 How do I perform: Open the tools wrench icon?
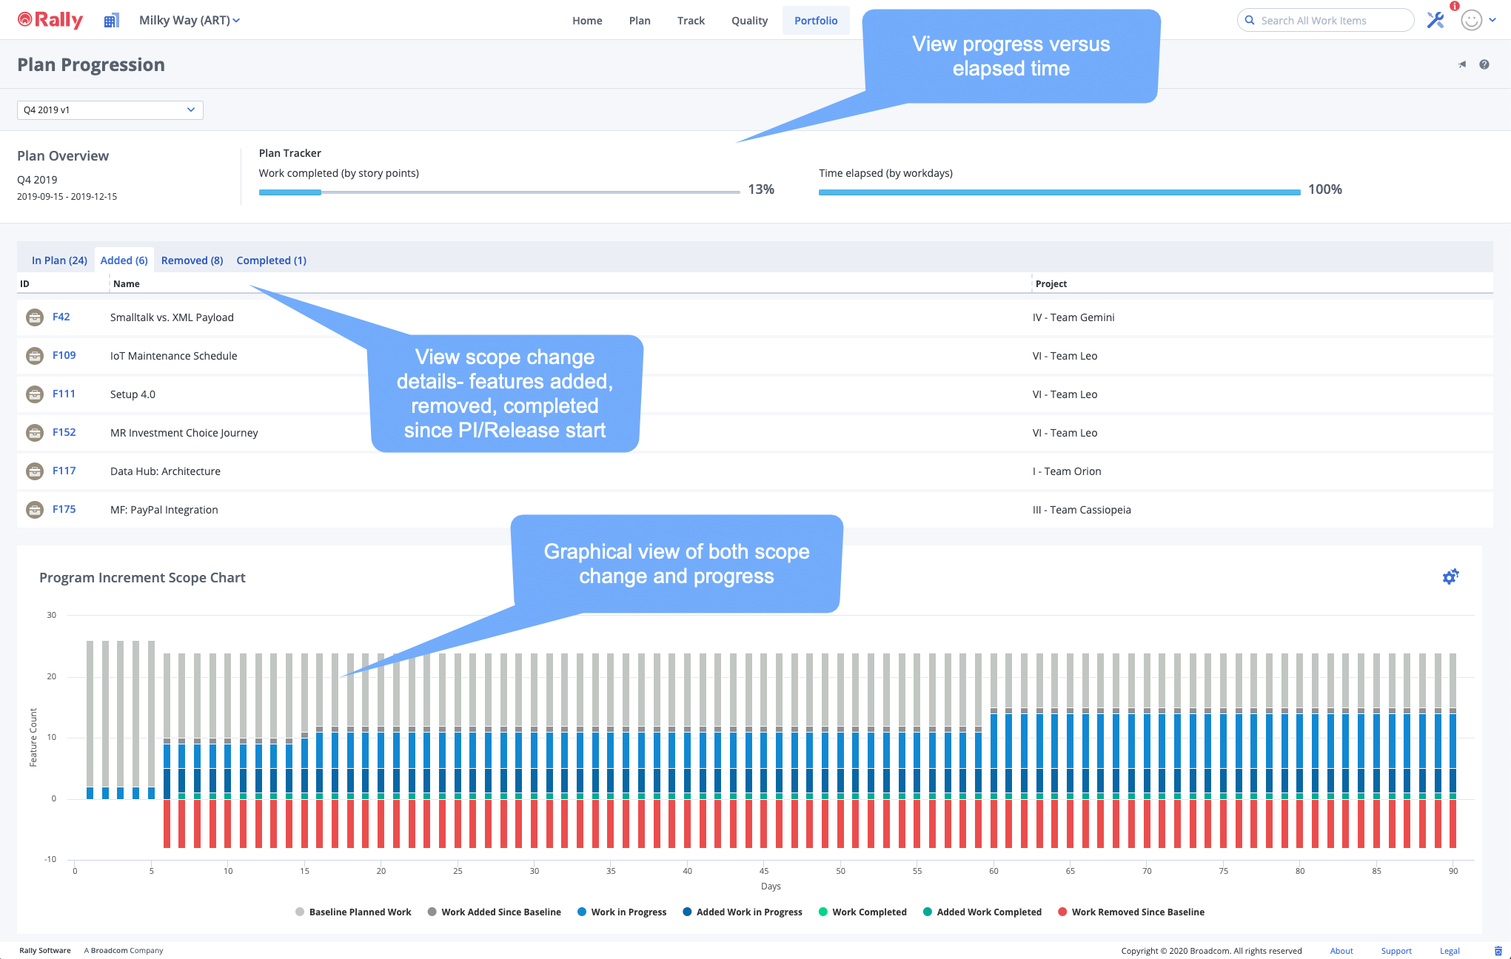click(1435, 20)
